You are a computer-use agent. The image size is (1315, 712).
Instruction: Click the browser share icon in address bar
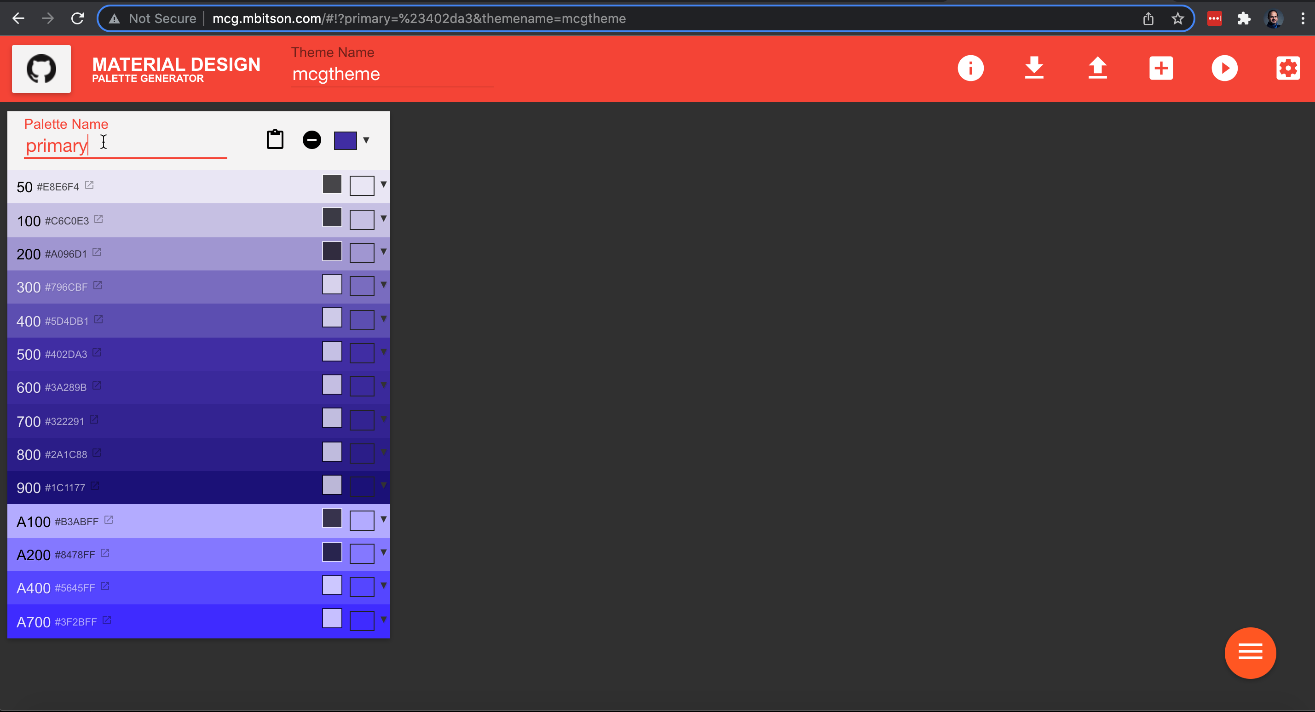pyautogui.click(x=1148, y=19)
